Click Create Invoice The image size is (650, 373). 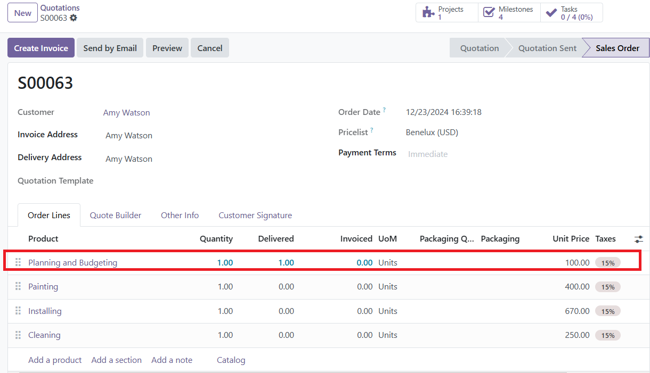point(41,48)
